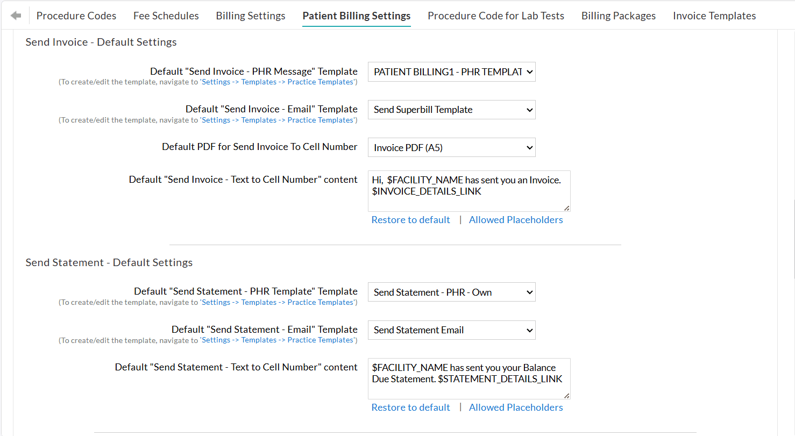This screenshot has height=436, width=795.
Task: Expand the Send Invoice PHR Message template dropdown
Action: point(451,72)
